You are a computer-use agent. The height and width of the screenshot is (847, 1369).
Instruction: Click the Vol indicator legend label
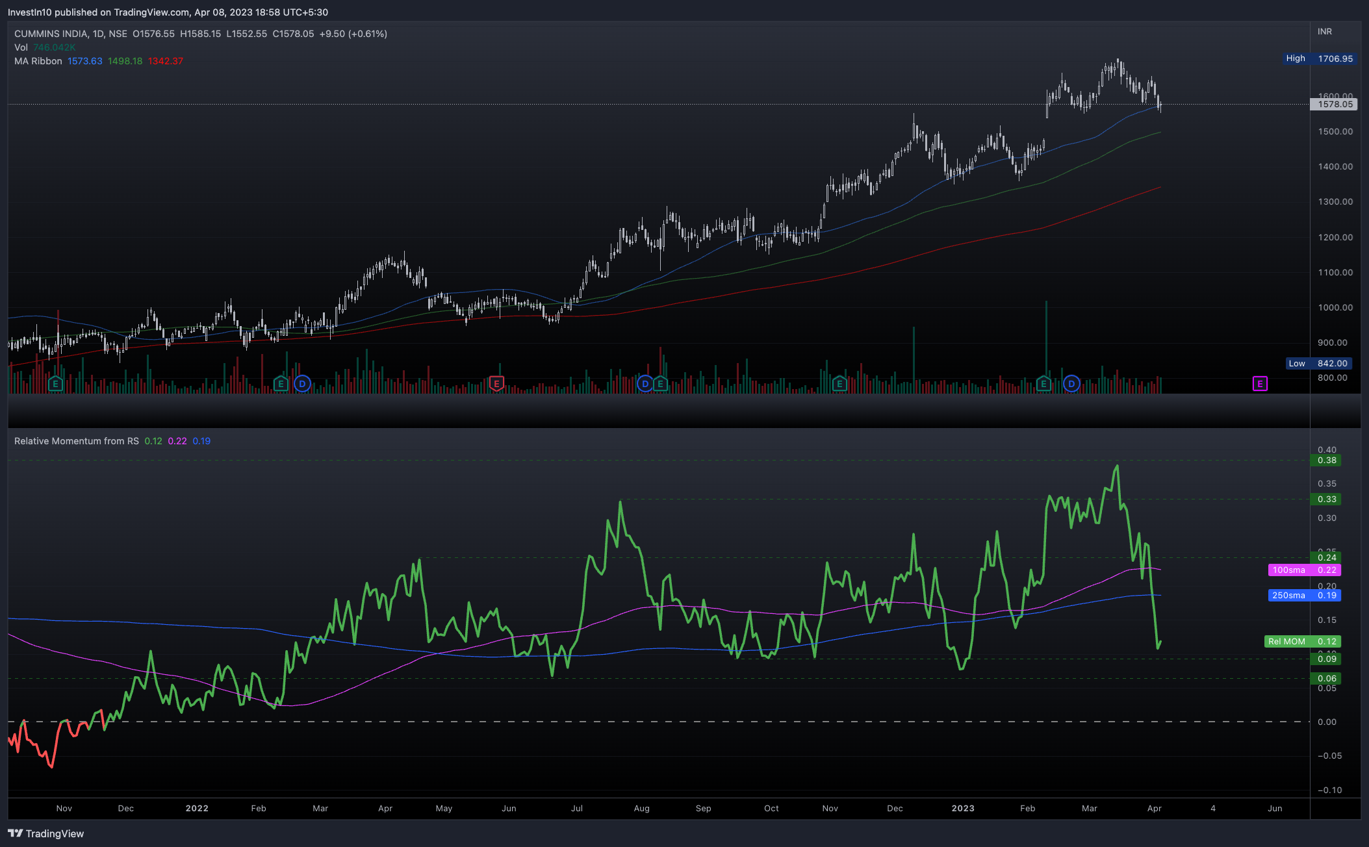[x=21, y=47]
